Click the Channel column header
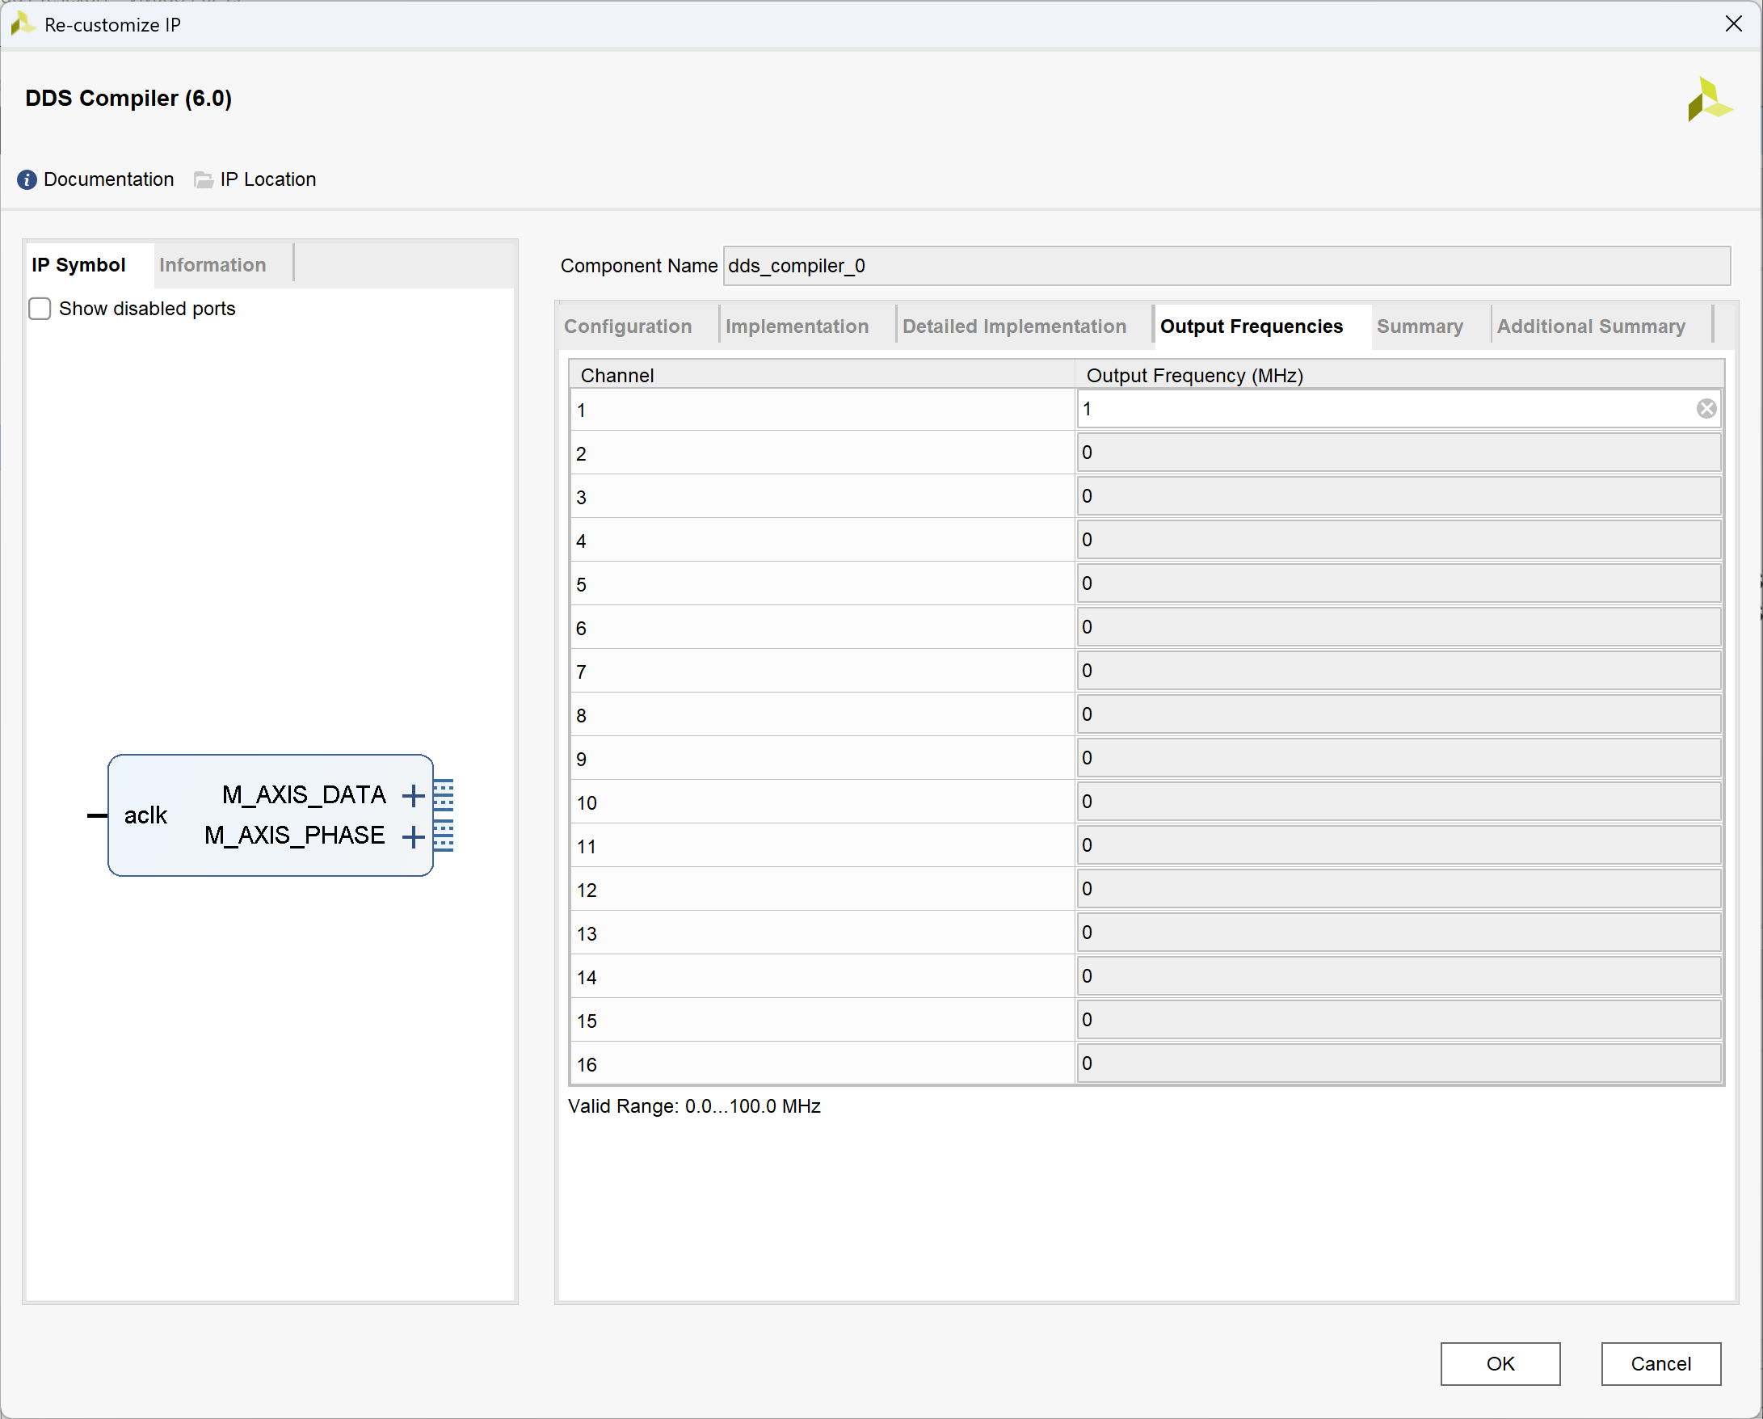This screenshot has width=1763, height=1419. [823, 376]
